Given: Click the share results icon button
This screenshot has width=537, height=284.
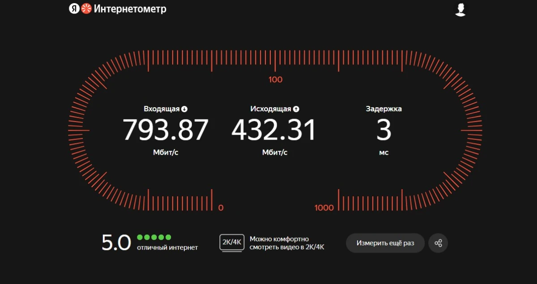Looking at the screenshot, I should coord(438,243).
